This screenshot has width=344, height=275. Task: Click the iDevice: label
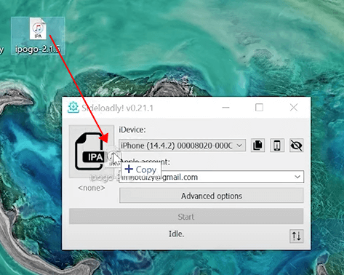point(132,129)
